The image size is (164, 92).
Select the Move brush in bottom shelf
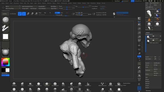(x=22, y=84)
